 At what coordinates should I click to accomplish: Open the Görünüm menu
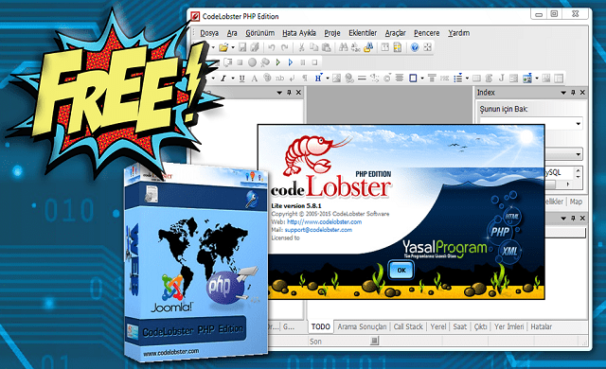tap(260, 33)
